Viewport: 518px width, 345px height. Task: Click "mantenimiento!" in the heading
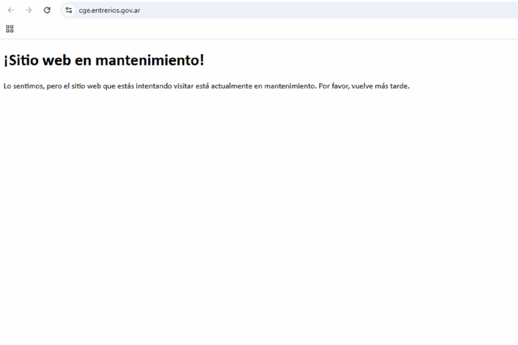[150, 60]
